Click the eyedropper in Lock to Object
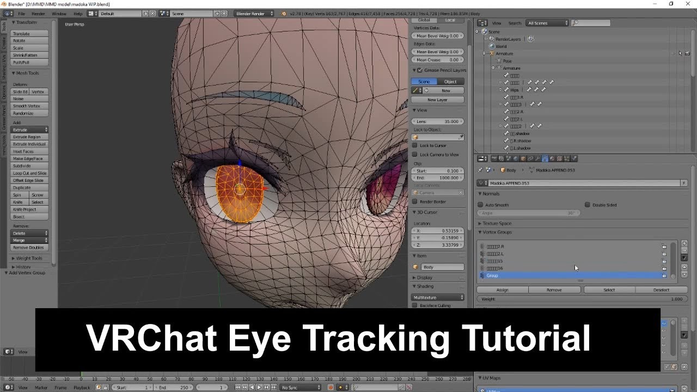The height and width of the screenshot is (392, 697). [461, 137]
